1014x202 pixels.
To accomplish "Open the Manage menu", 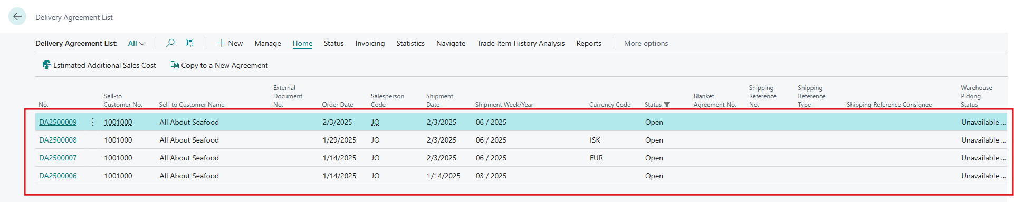I will [267, 43].
